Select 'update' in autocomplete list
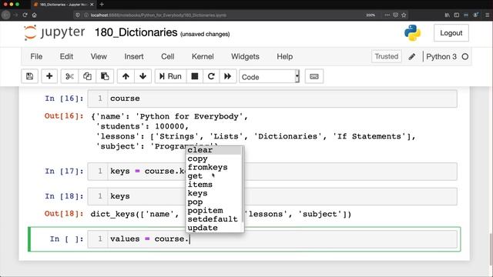 tap(214, 228)
